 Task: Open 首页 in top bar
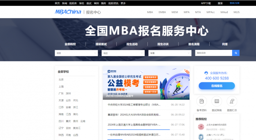pos(57,3)
